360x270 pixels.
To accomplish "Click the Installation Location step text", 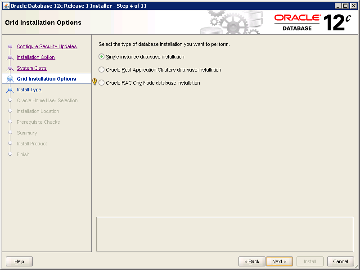I will pos(38,111).
